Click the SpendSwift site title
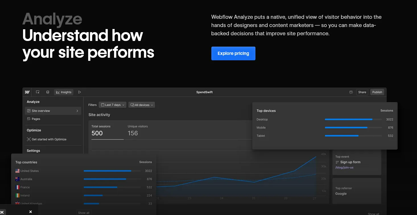The height and width of the screenshot is (215, 417). tap(205, 92)
